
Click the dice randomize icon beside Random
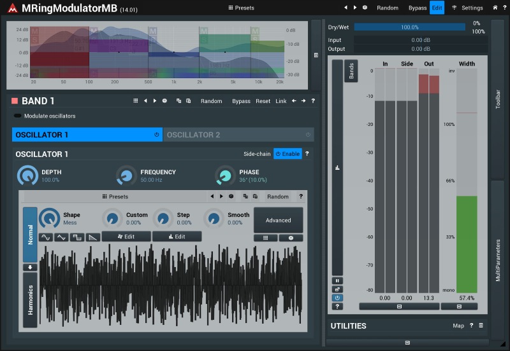click(365, 8)
